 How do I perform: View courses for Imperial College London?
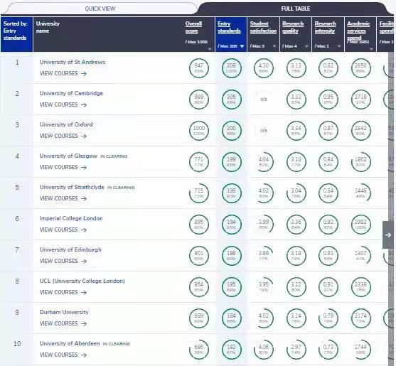(x=63, y=230)
